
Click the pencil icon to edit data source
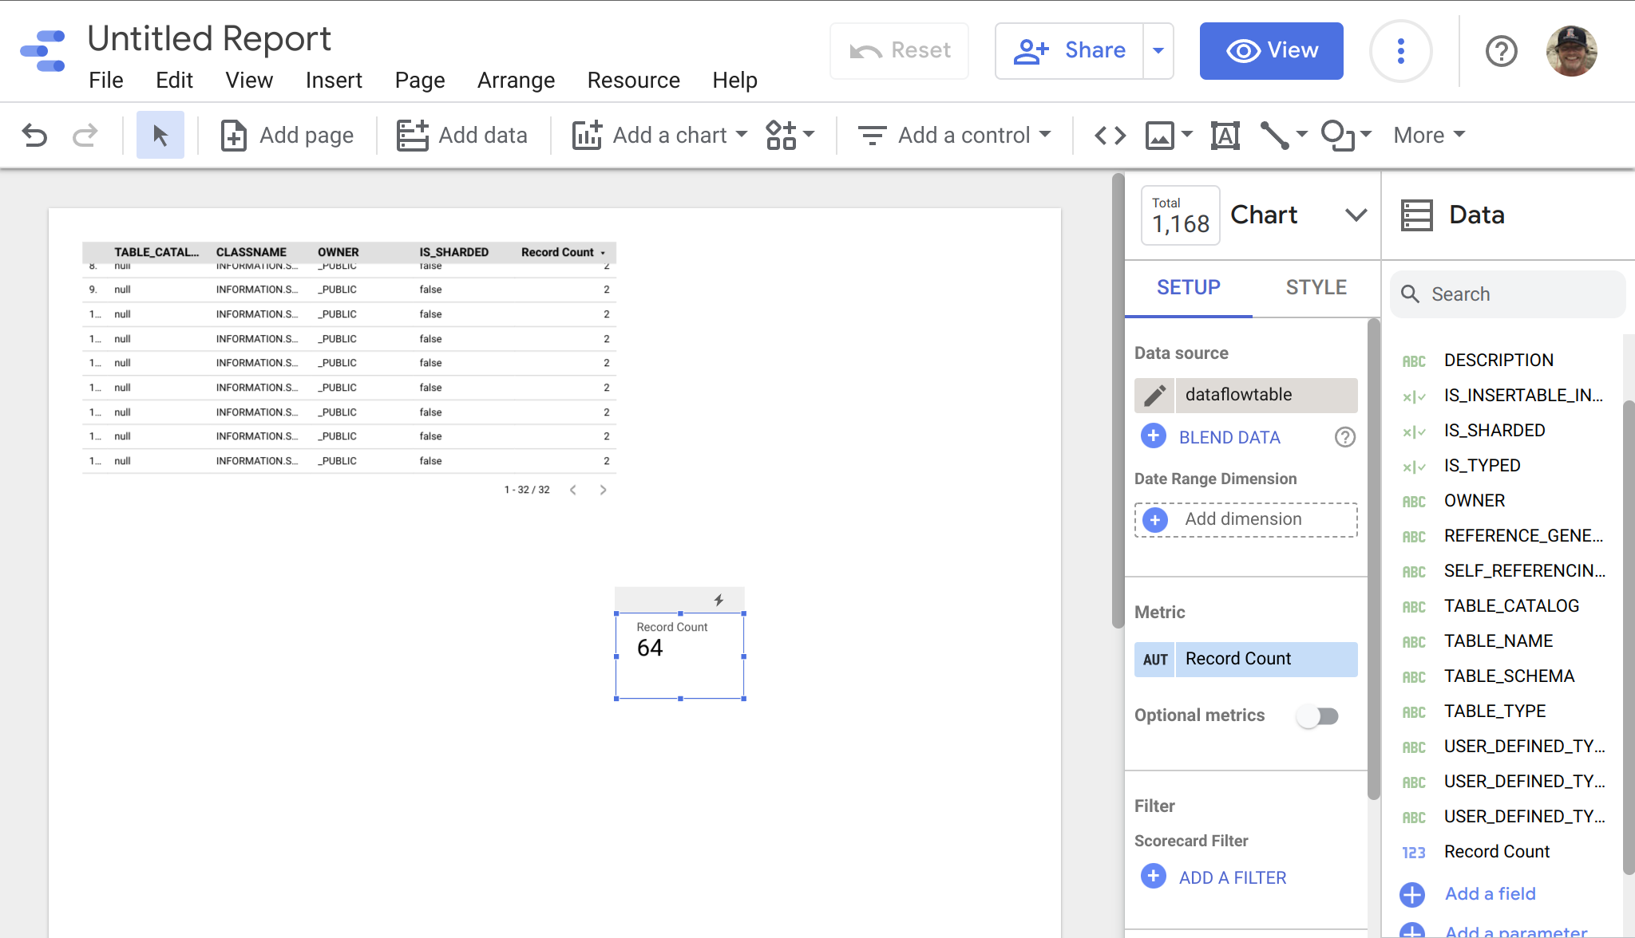(x=1154, y=395)
